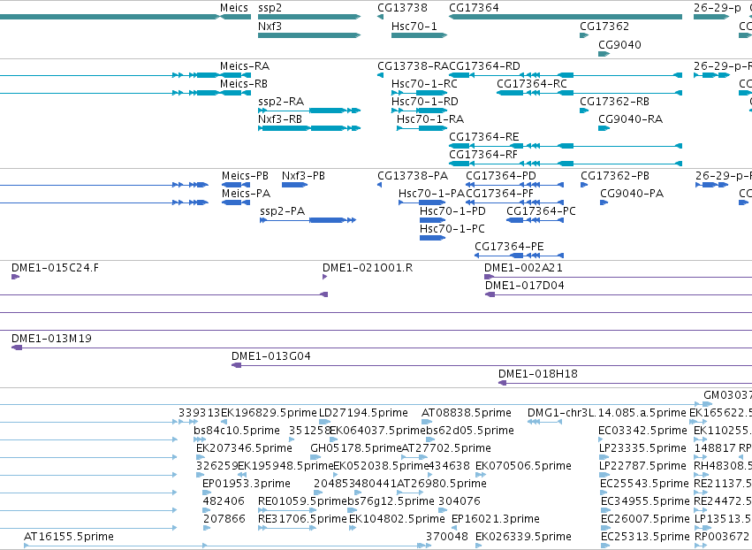Click the Hsc70-1-PC protein label
Image resolution: width=752 pixels, height=550 pixels.
pos(452,229)
